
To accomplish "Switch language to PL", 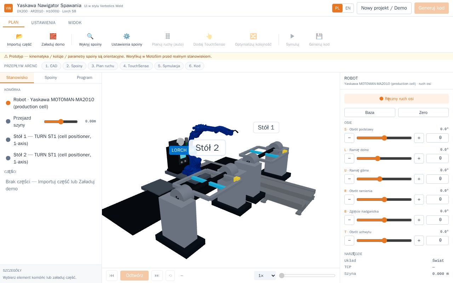I will coord(337,8).
